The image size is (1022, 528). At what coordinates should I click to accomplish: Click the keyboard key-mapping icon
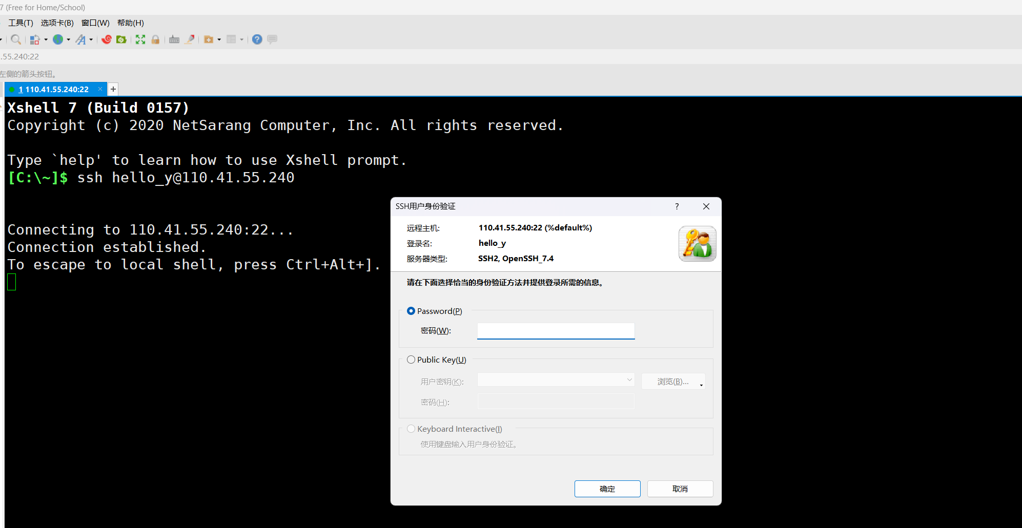(x=174, y=39)
